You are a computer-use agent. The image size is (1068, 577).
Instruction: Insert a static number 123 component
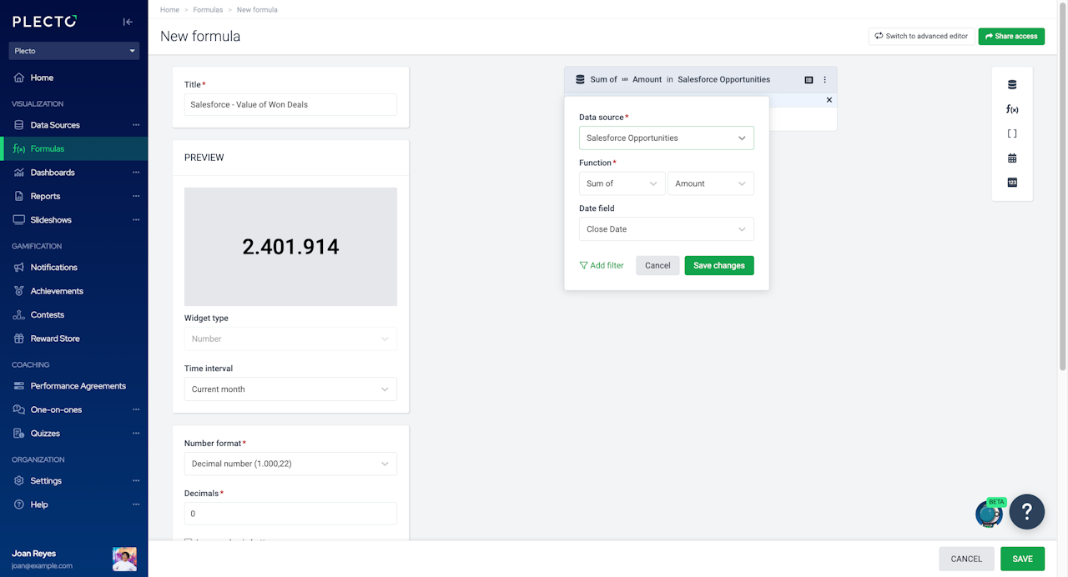click(1012, 183)
